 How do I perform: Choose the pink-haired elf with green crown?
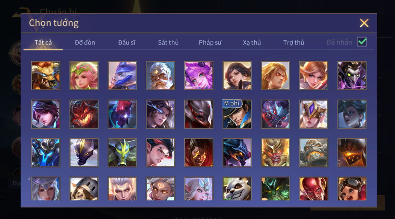[84, 76]
